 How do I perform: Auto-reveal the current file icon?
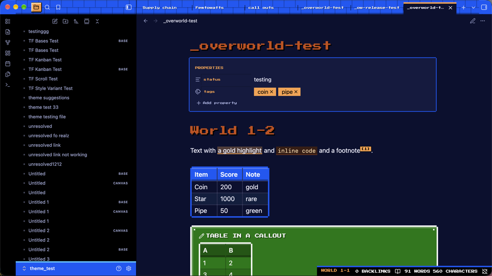[86, 21]
